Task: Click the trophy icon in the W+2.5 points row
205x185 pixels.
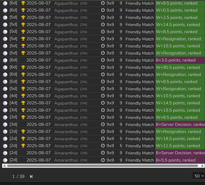Action: tap(23, 17)
